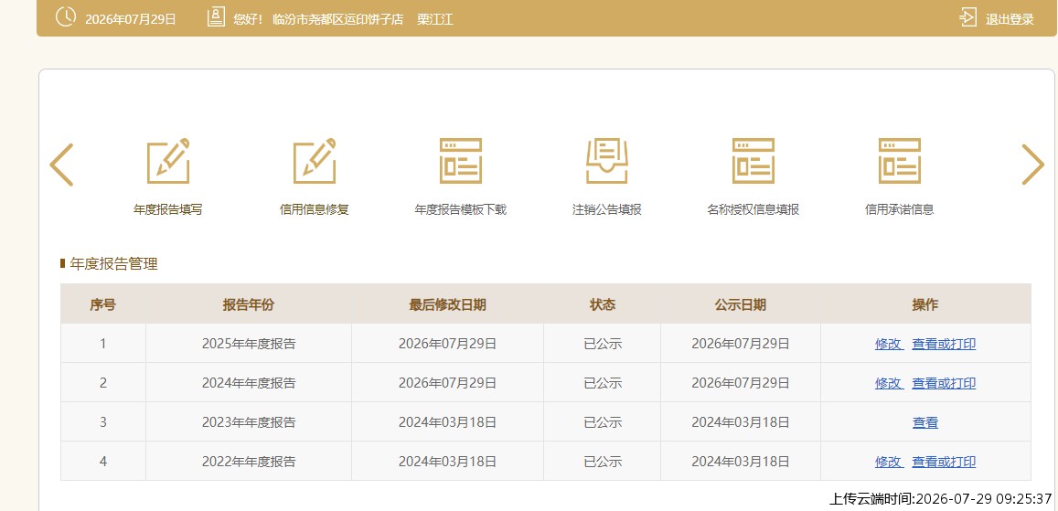
Task: Click 查看或打印 for 2022年年度报告
Action: pos(944,462)
